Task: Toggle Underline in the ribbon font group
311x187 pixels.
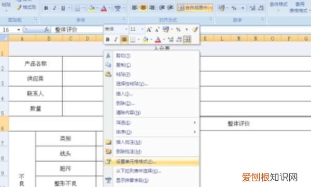Action: pos(63,8)
